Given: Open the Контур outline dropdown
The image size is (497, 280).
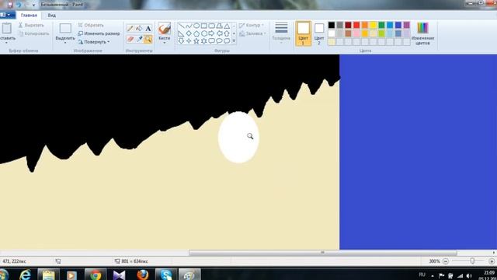Looking at the screenshot, I should pyautogui.click(x=252, y=25).
